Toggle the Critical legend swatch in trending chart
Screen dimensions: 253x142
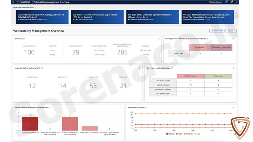click(x=167, y=134)
